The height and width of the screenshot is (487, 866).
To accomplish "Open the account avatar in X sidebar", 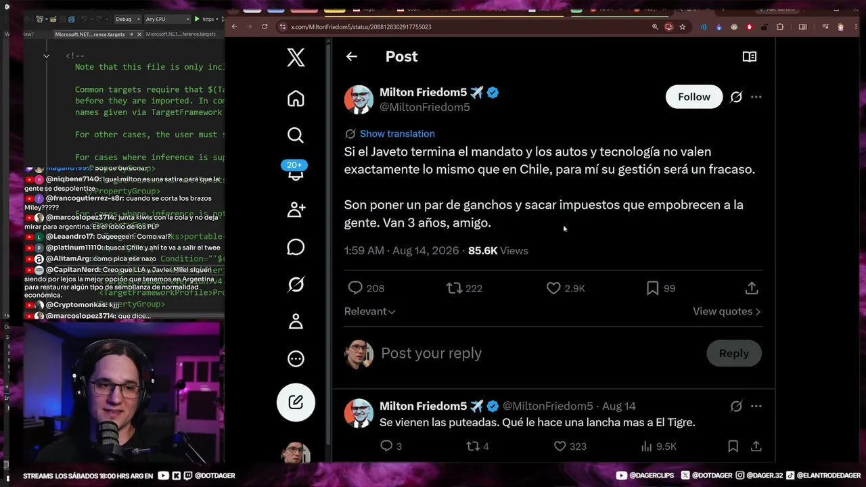I will pyautogui.click(x=296, y=453).
